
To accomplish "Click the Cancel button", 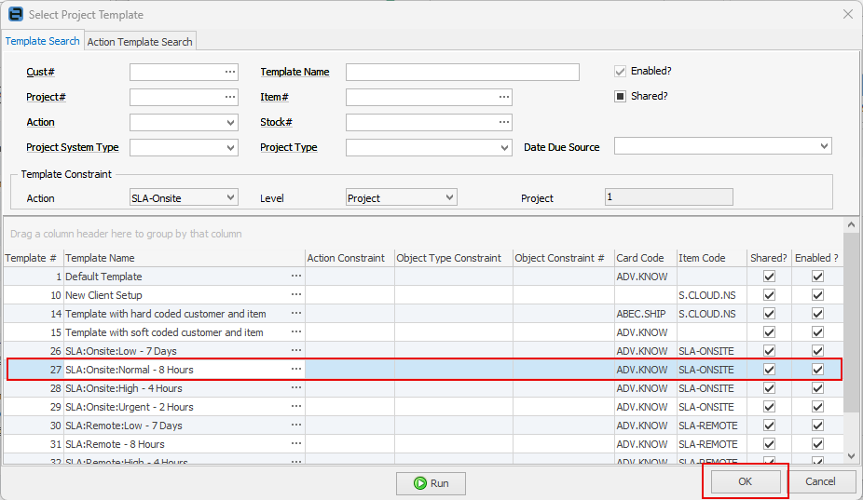I will 820,482.
